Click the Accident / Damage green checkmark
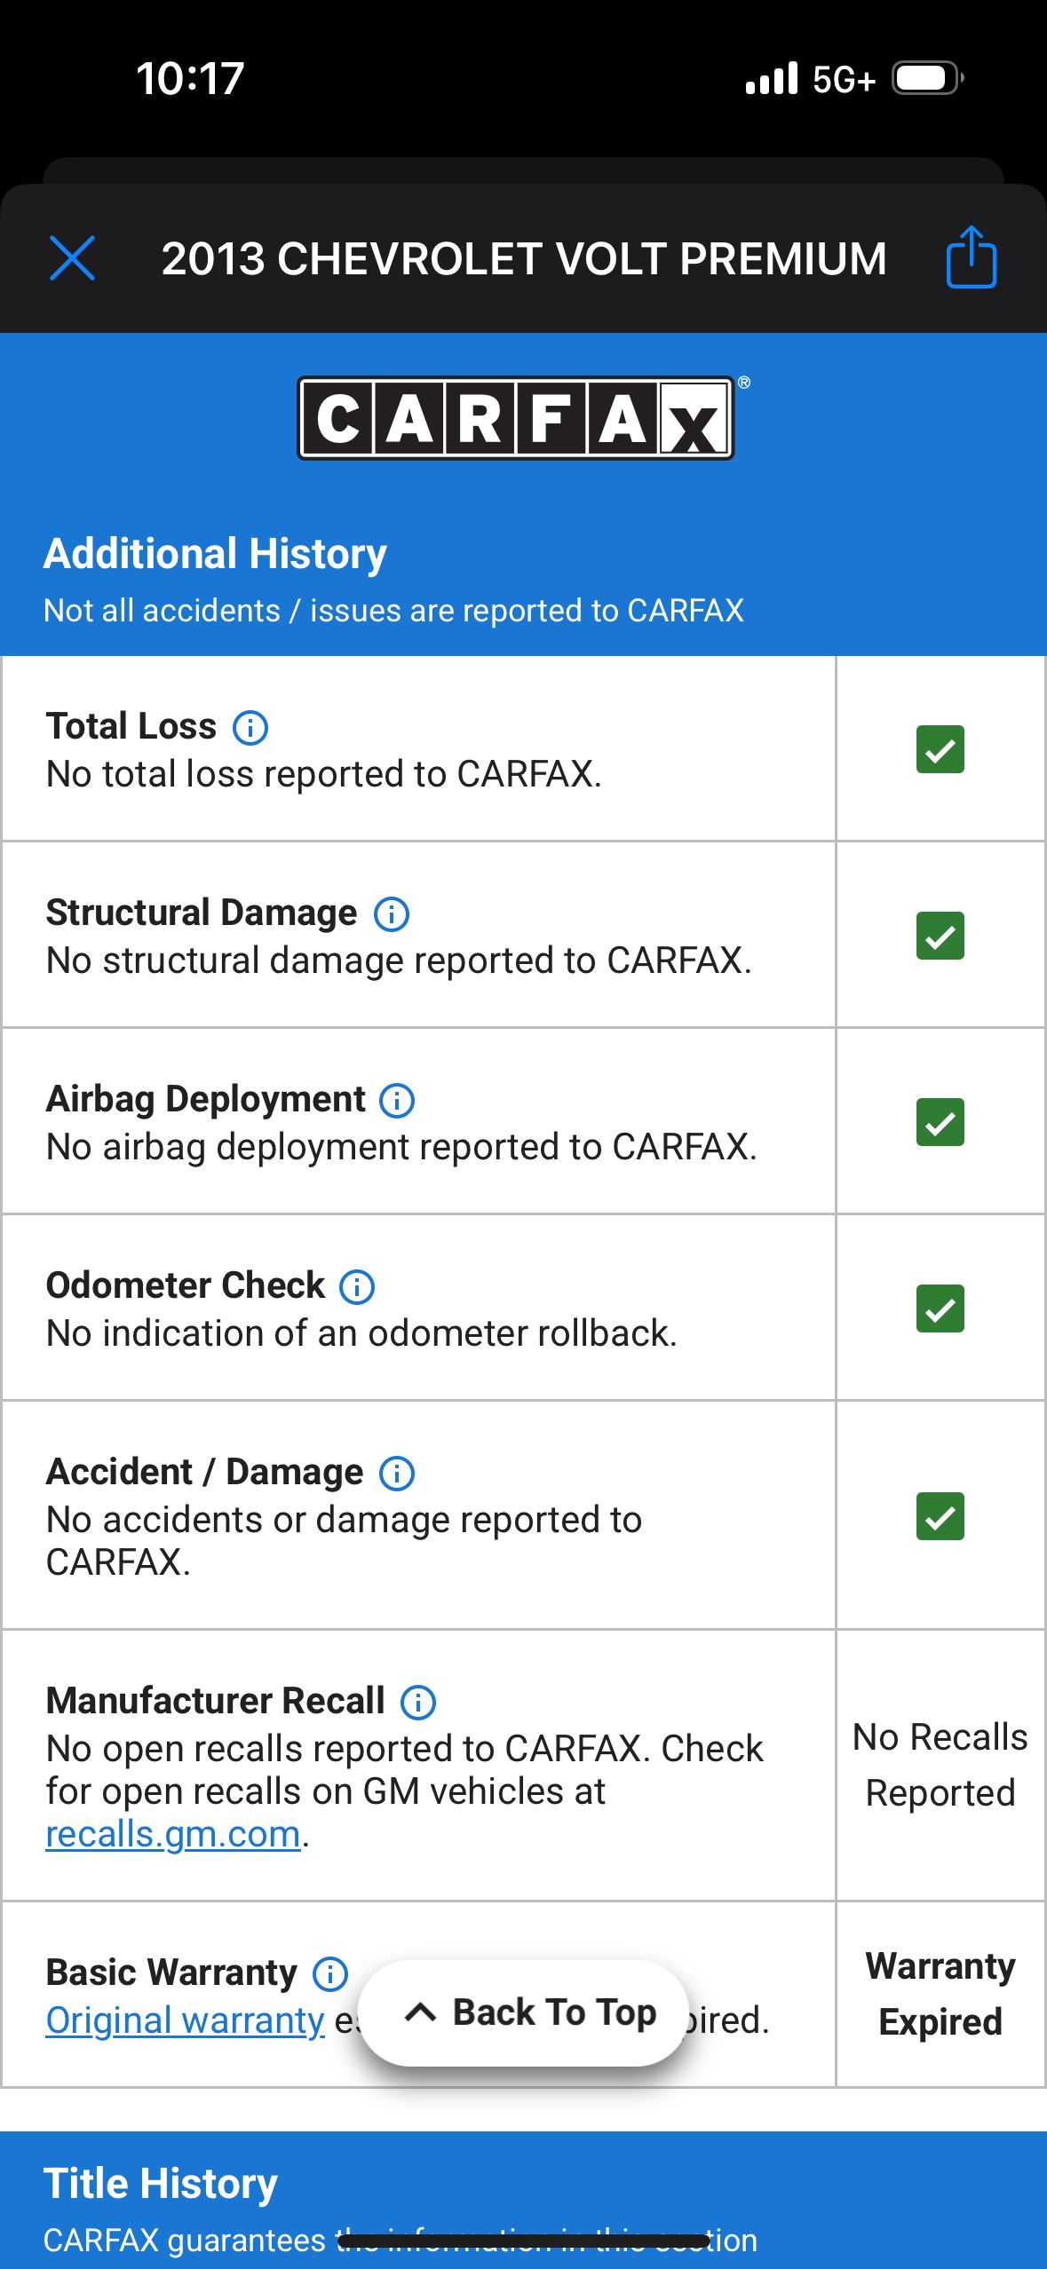Screen dimensions: 1047x2269 point(940,1516)
